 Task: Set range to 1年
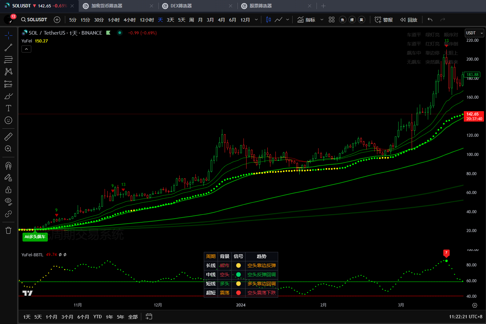point(109,317)
